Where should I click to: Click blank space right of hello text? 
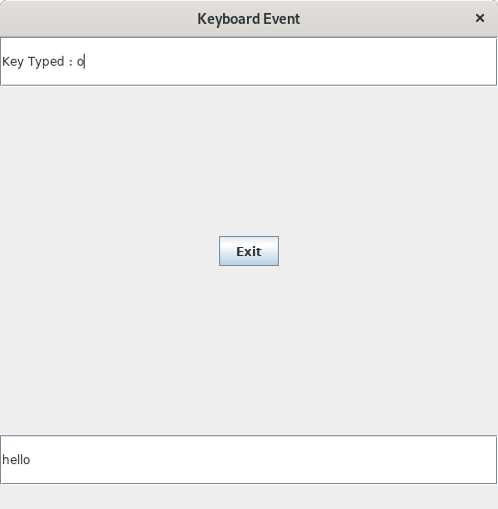[x=262, y=460]
